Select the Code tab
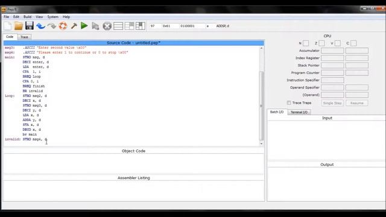The image size is (386, 217). point(10,37)
